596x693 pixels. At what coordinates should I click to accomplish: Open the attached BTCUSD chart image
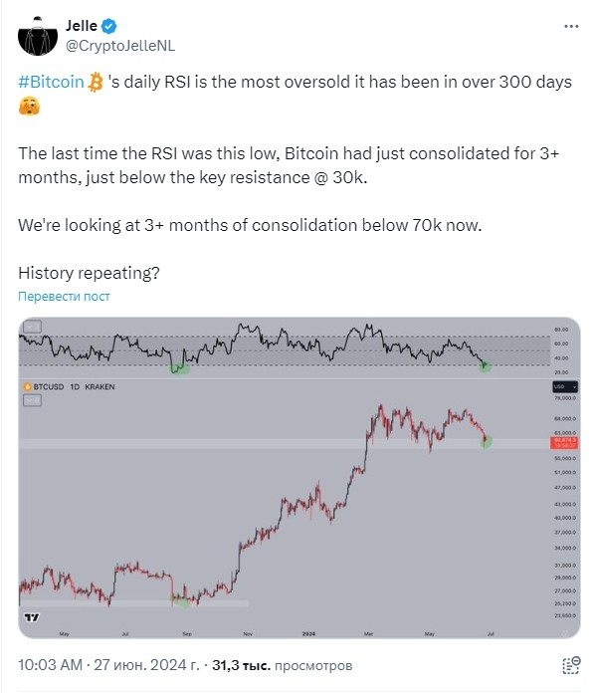[x=299, y=478]
